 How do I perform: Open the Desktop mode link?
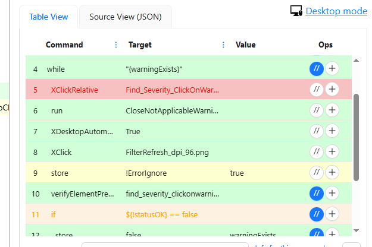(336, 11)
